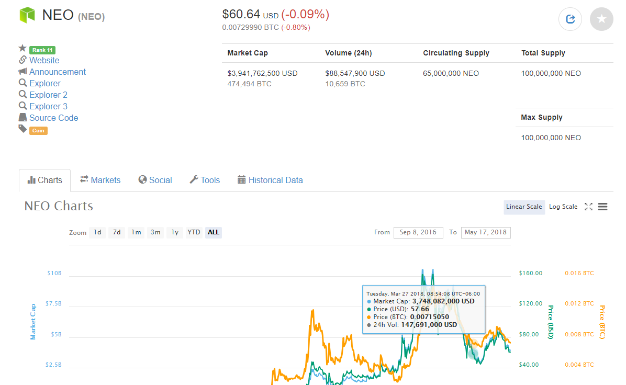626x385 pixels.
Task: Set chart zoom to 1y
Action: tap(175, 232)
